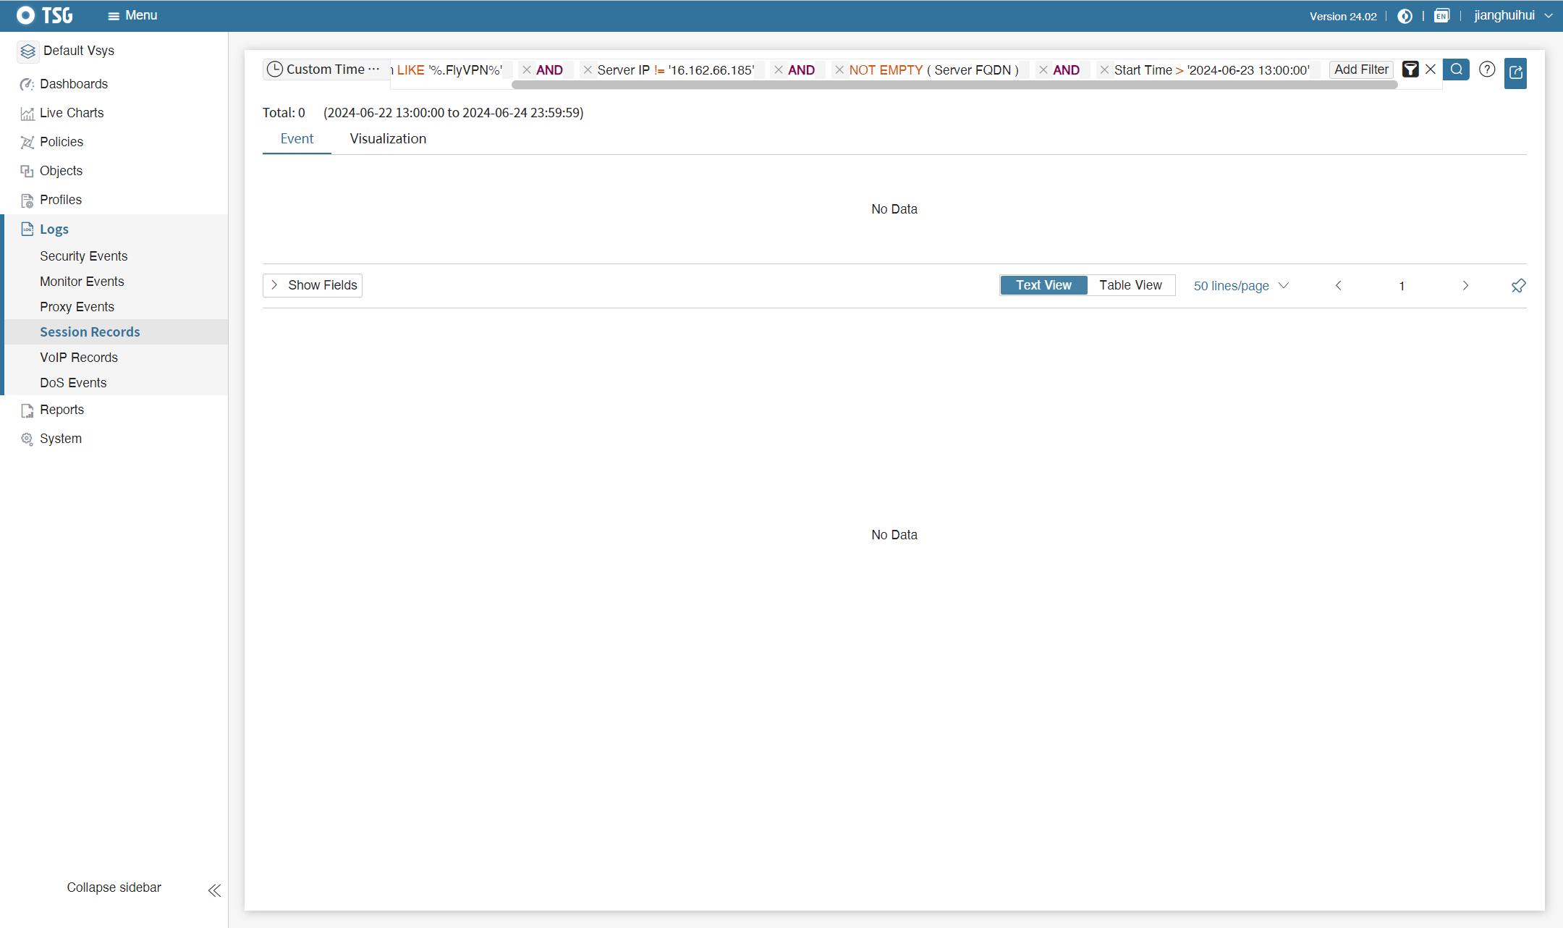Click the theme contrast icon in header
The height and width of the screenshot is (928, 1563).
tap(1405, 16)
